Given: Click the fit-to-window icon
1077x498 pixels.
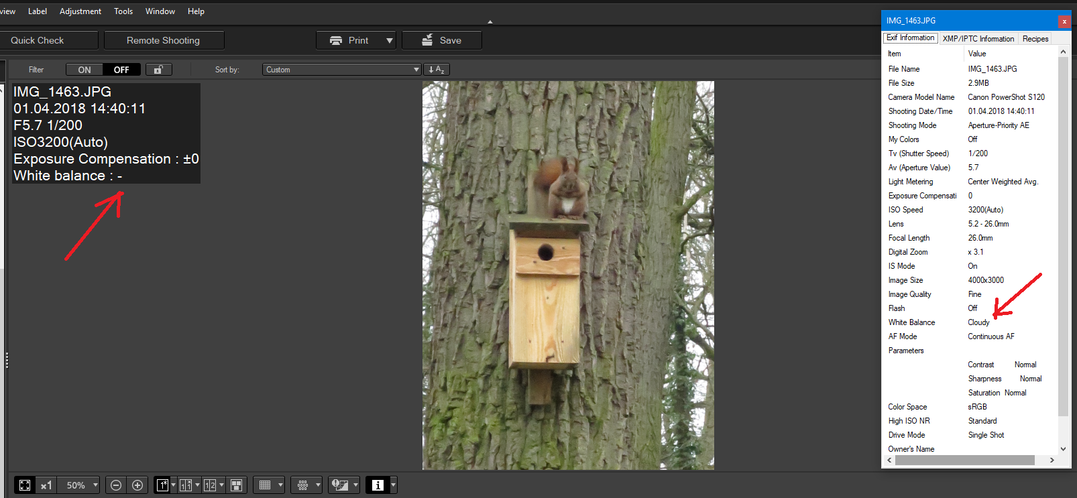Looking at the screenshot, I should (x=25, y=485).
